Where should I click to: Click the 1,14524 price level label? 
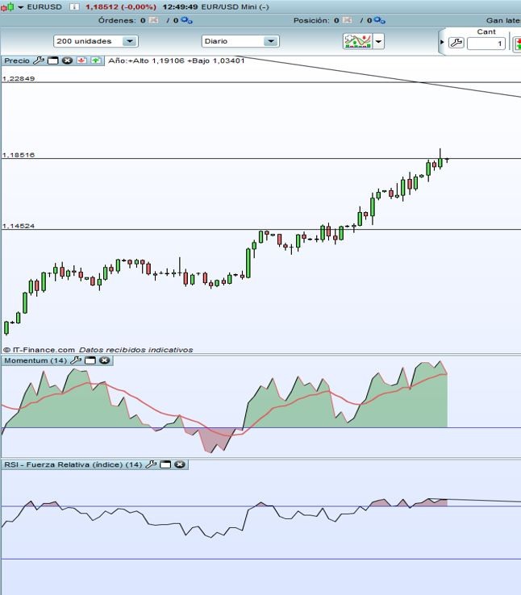coord(19,226)
